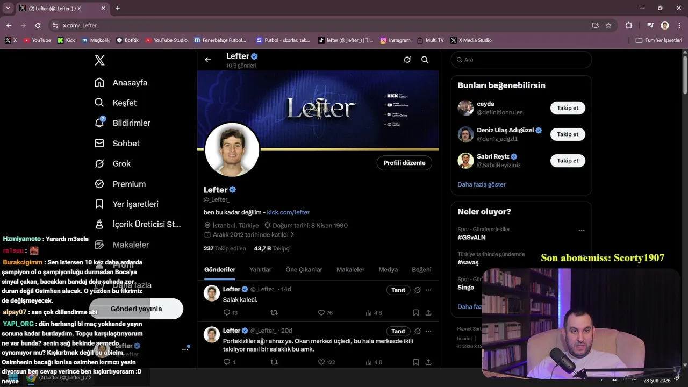Select Öne Çıkanlar tab
The width and height of the screenshot is (688, 387).
(304, 269)
